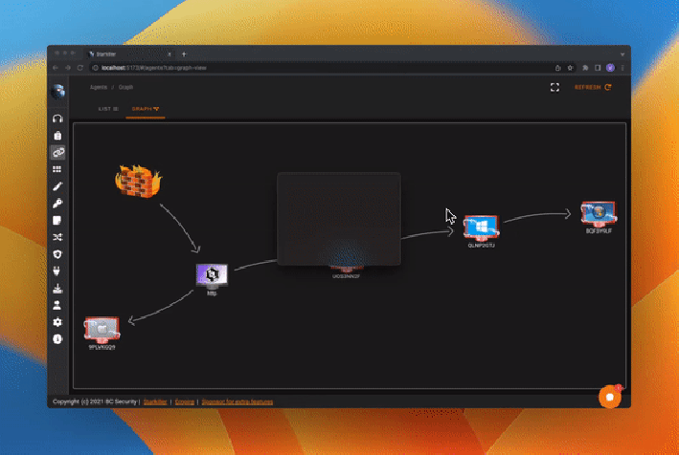Switch to the List tab
The height and width of the screenshot is (455, 679).
pos(108,110)
